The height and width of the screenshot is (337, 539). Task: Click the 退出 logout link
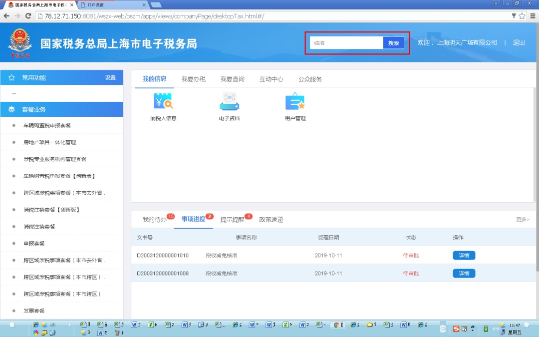(x=519, y=43)
